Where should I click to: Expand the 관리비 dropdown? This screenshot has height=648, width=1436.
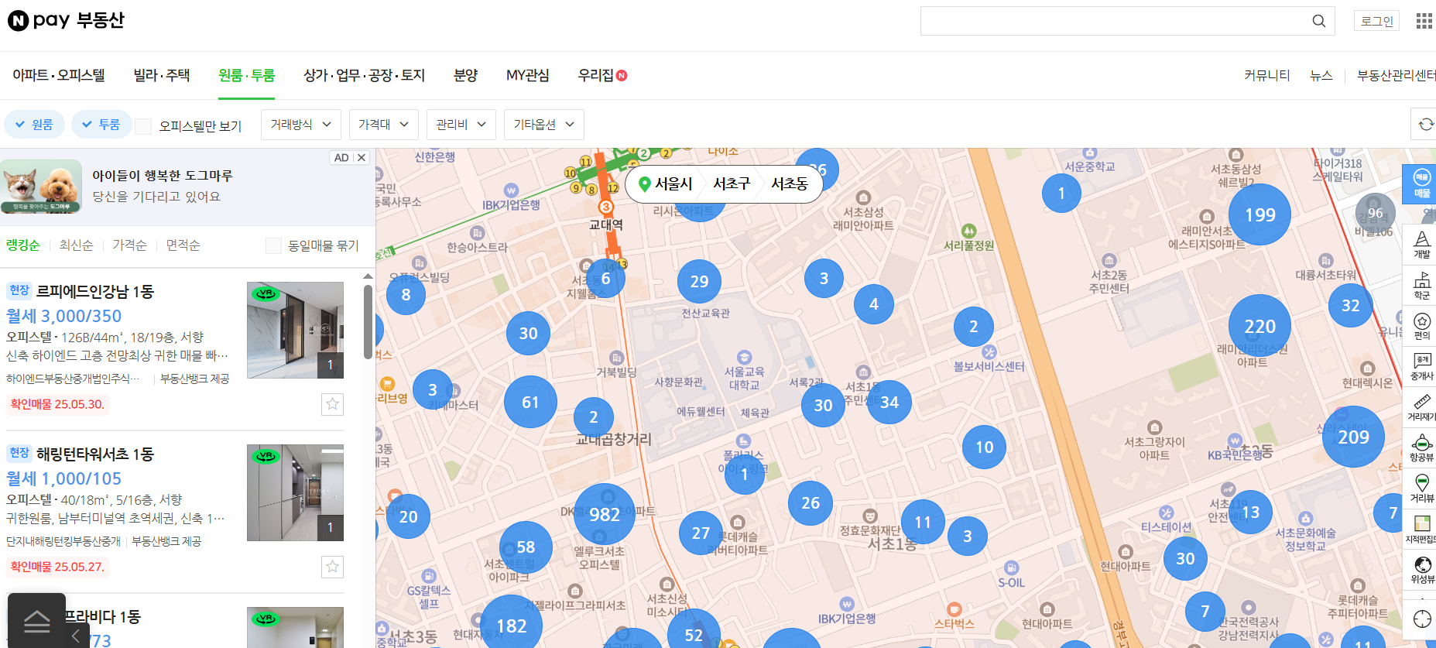click(x=461, y=124)
